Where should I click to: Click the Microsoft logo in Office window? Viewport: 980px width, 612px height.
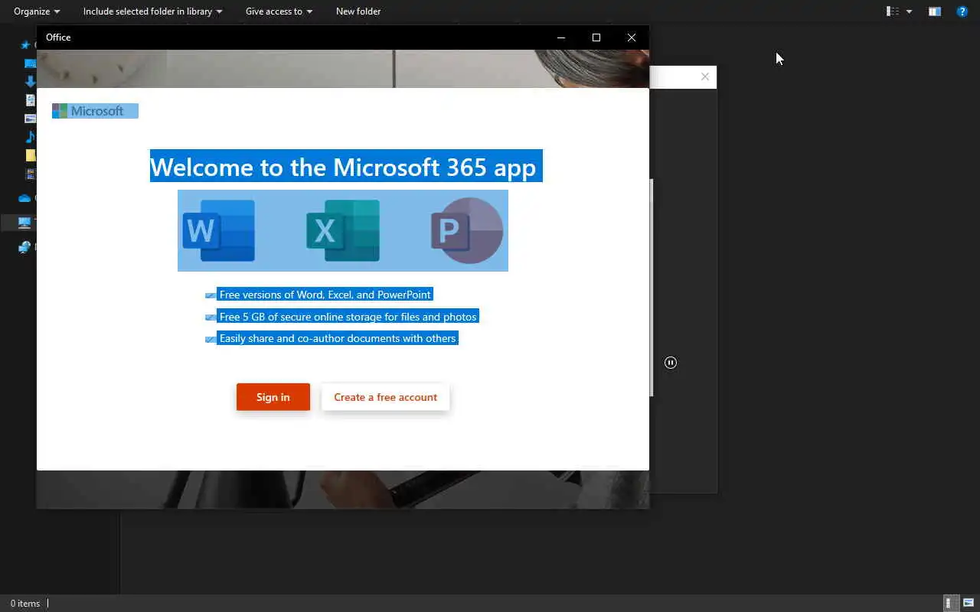(95, 111)
